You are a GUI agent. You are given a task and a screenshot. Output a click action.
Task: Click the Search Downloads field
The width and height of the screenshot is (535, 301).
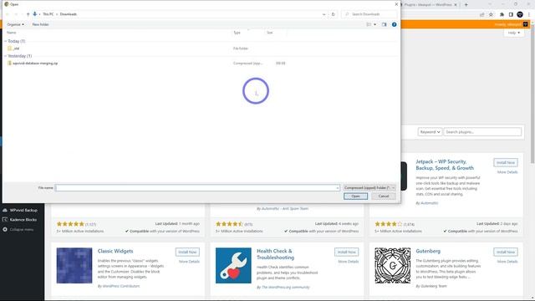[x=369, y=14]
